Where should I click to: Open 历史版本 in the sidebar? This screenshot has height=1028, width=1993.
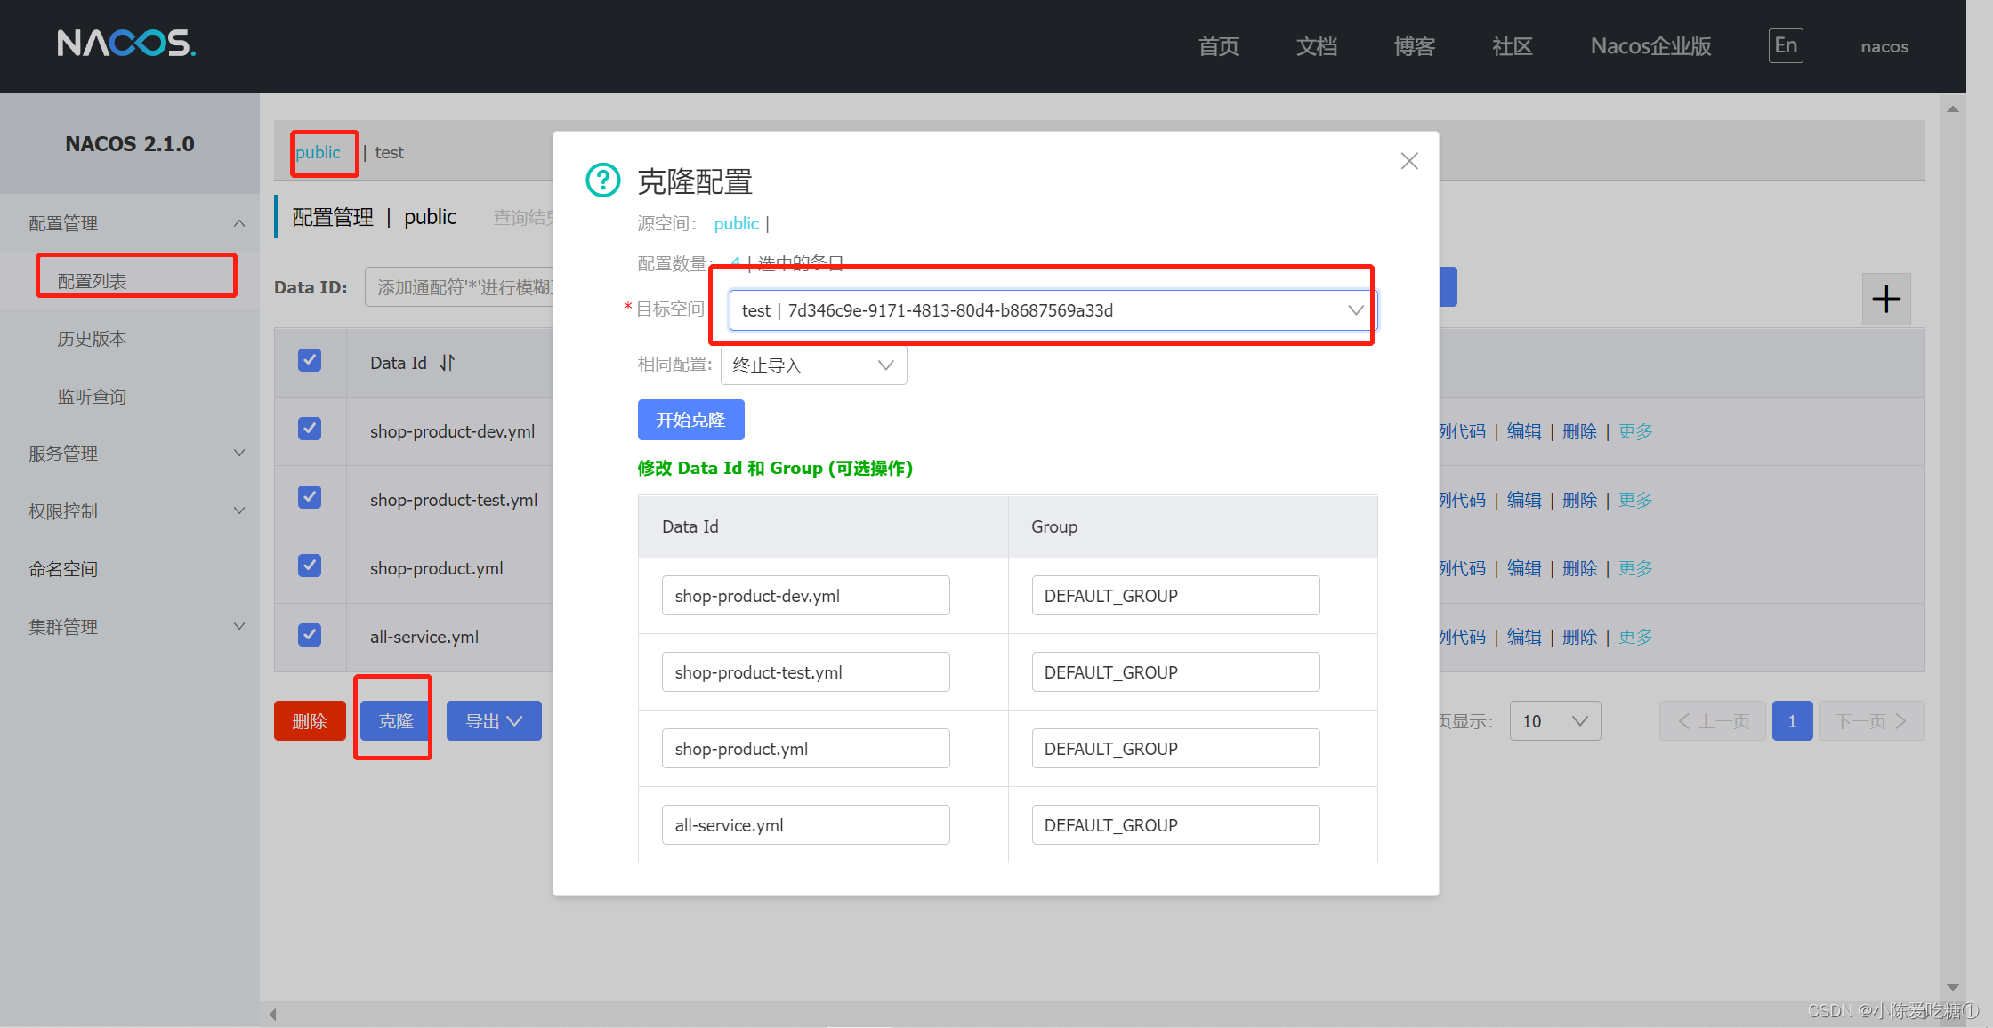[92, 339]
